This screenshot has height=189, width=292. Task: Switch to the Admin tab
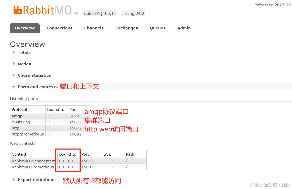(x=184, y=28)
